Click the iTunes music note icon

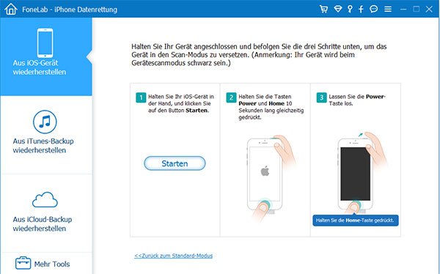(45, 122)
